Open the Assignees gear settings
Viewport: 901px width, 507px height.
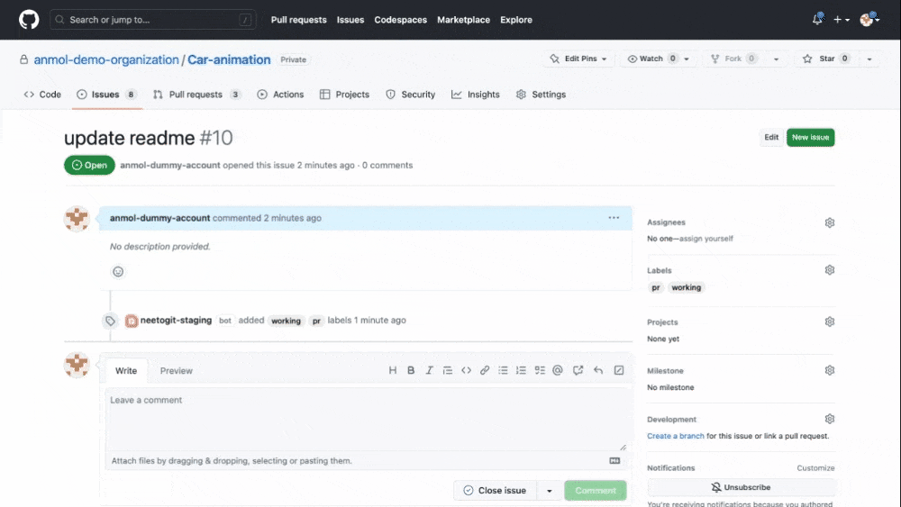829,222
